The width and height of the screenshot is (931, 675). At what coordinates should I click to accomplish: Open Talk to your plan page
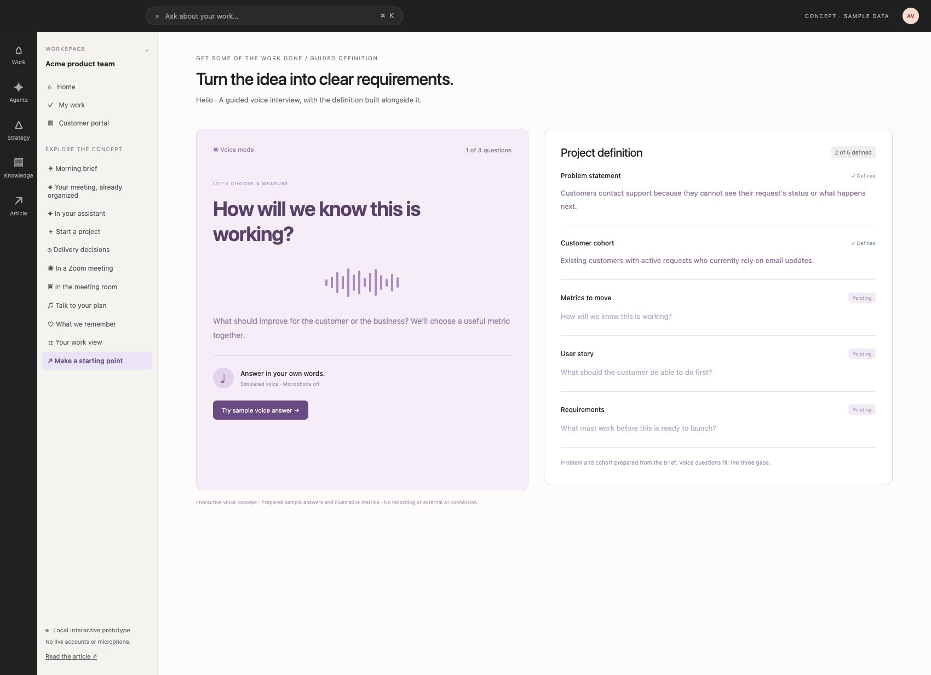point(97,306)
